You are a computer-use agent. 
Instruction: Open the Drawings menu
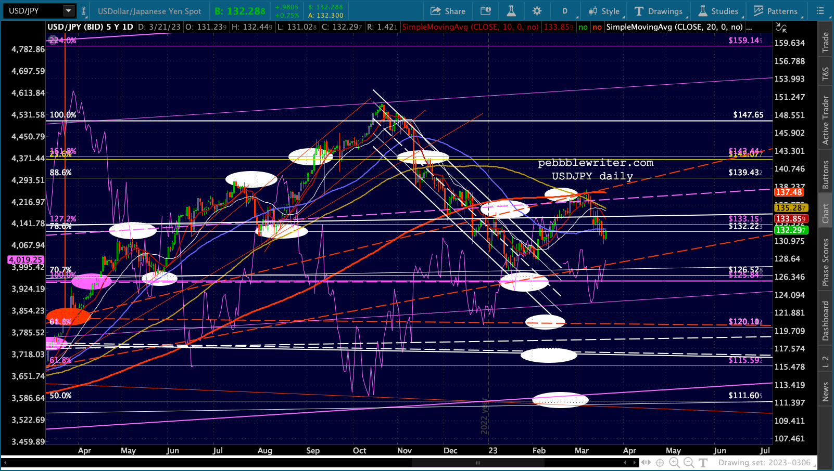[x=659, y=11]
